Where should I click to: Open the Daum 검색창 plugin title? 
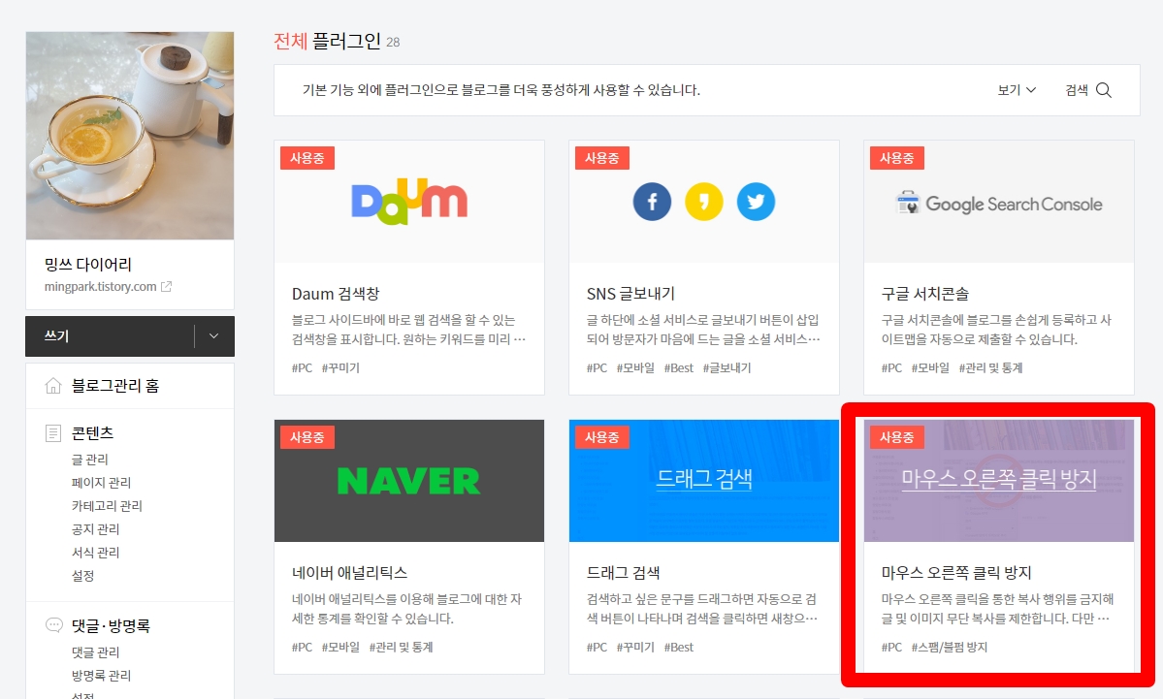(336, 294)
